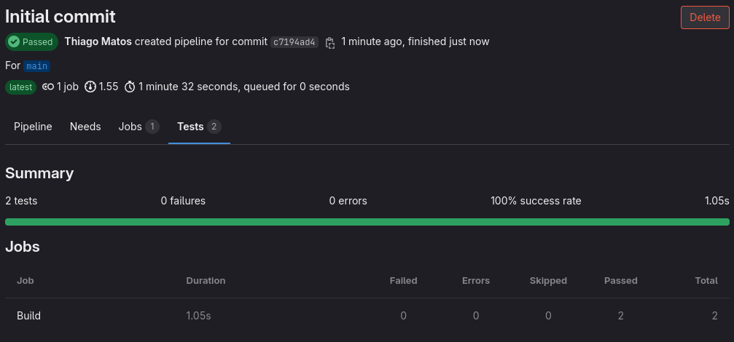Viewport: 734px width, 342px height.
Task: Click the stopwatch icon before the duration text
Action: coord(130,87)
